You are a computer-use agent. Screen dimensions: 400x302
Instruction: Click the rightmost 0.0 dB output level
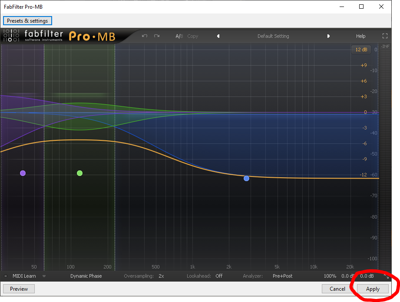367,276
